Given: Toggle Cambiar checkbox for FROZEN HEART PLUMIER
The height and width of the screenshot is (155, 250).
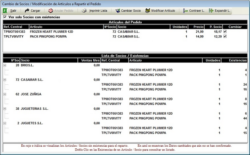Looking at the screenshot, I should (x=225, y=32).
